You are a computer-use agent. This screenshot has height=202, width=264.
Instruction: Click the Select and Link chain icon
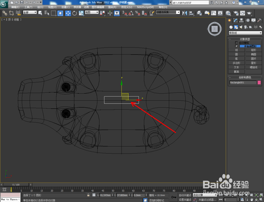[x=5, y=13]
